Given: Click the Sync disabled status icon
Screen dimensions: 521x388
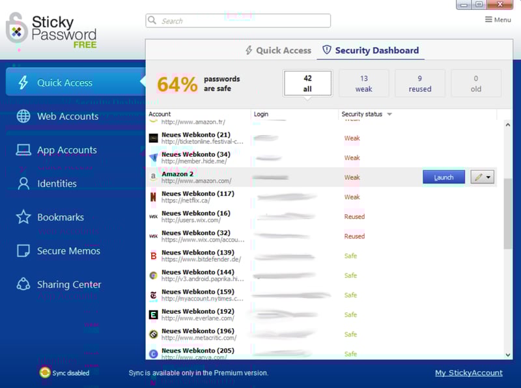Looking at the screenshot, I should pyautogui.click(x=45, y=373).
